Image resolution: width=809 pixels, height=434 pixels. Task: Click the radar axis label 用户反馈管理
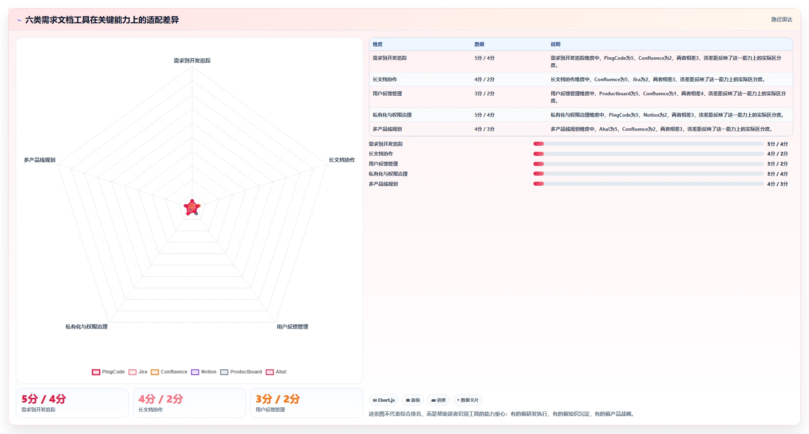click(292, 327)
